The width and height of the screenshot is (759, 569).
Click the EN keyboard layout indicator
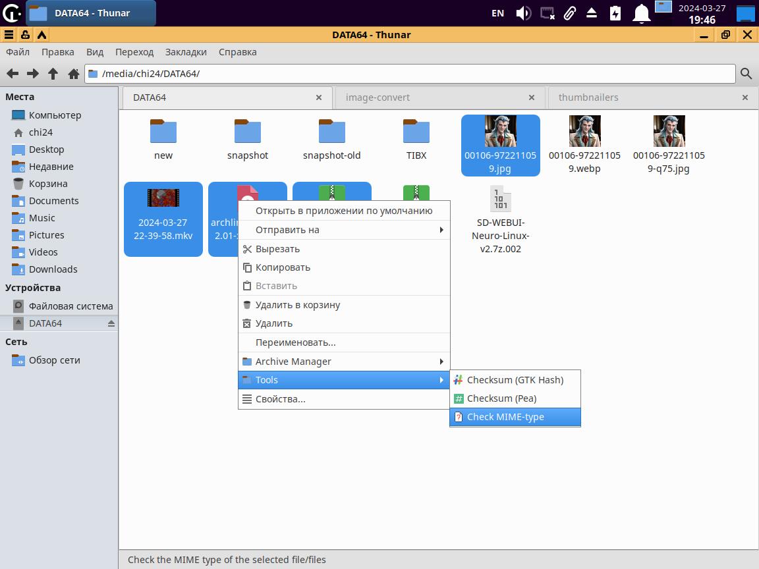click(497, 13)
